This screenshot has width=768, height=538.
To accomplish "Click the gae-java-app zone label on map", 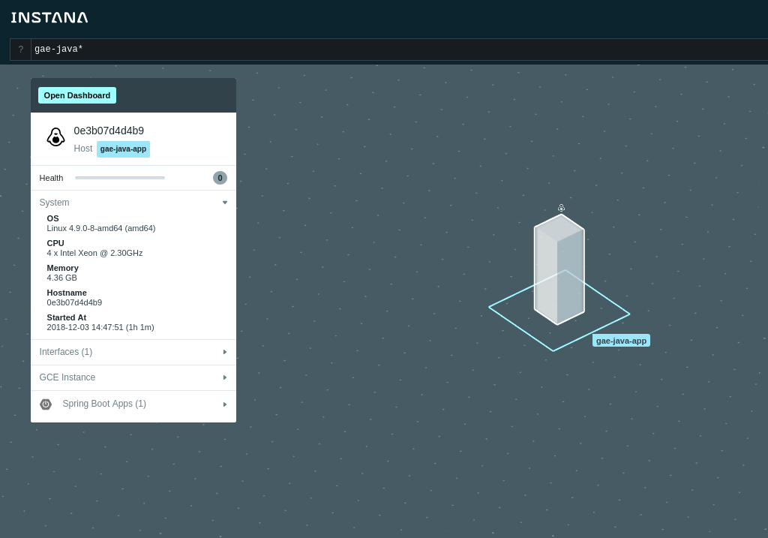I will coord(621,341).
